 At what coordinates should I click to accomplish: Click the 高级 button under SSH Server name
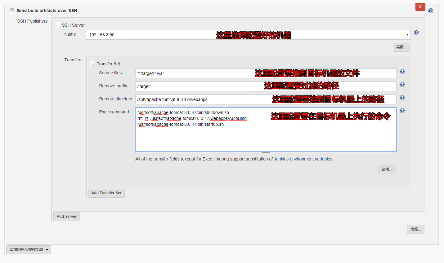point(401,47)
